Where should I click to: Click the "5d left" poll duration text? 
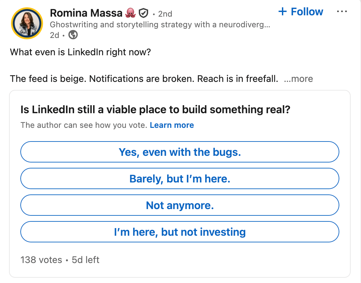(86, 260)
